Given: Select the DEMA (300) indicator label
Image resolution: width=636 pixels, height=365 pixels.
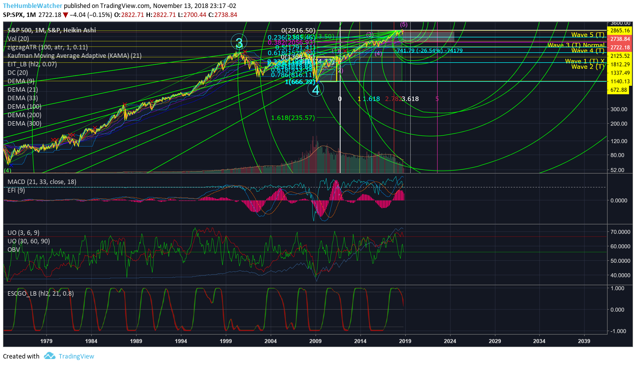Looking at the screenshot, I should pos(24,123).
